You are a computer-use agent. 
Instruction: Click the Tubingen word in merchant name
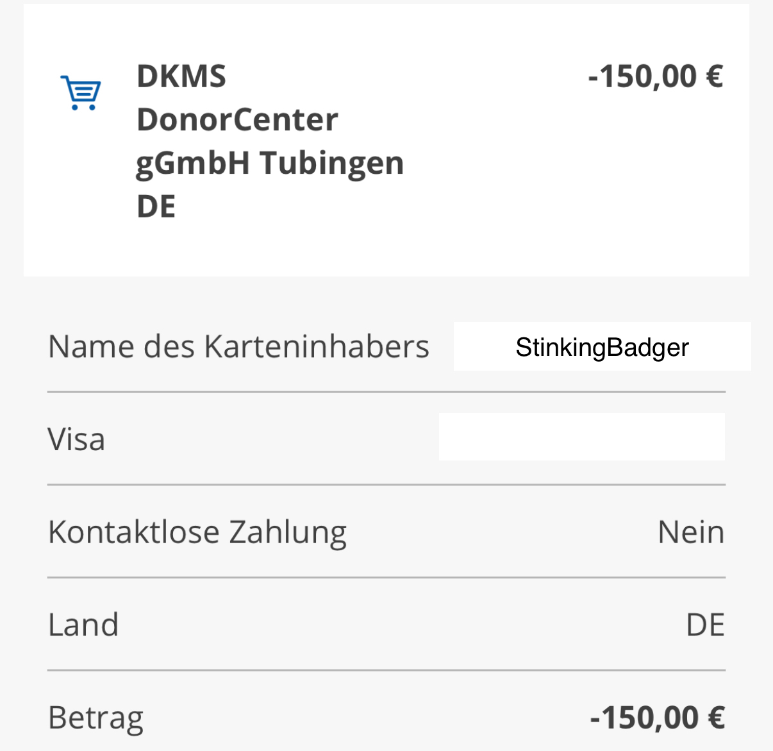point(332,163)
